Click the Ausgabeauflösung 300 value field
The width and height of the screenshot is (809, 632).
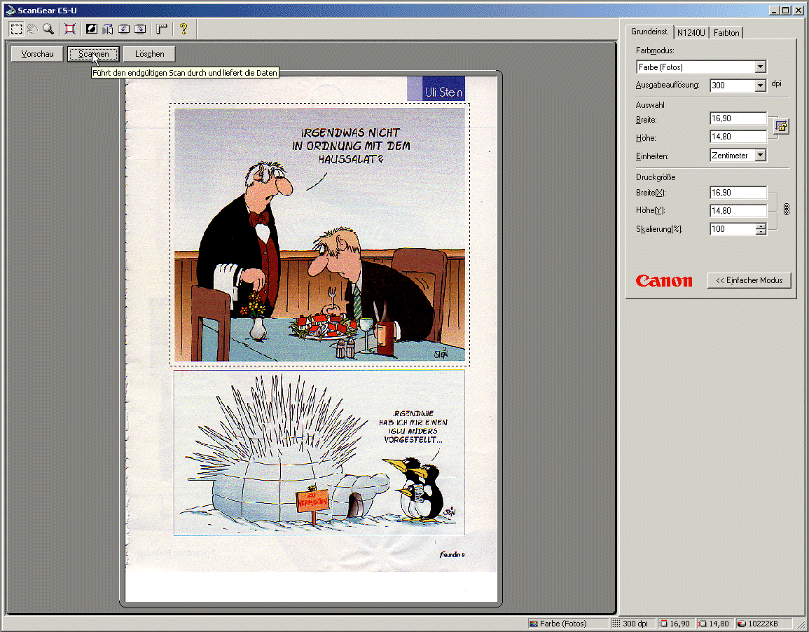pos(733,85)
